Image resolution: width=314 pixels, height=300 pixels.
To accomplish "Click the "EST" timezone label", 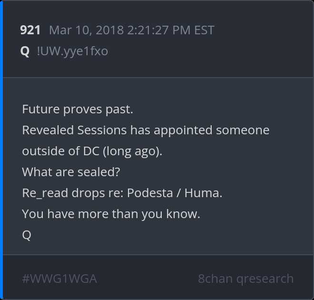I will pyautogui.click(x=204, y=30).
